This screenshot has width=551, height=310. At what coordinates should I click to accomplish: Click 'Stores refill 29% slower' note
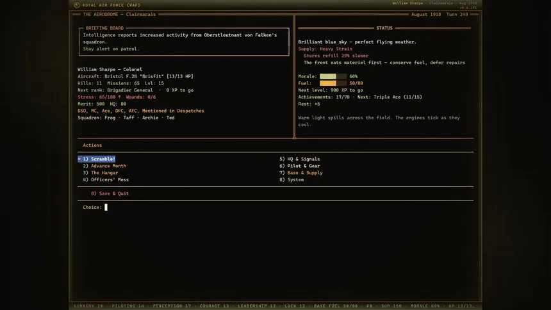(x=336, y=56)
